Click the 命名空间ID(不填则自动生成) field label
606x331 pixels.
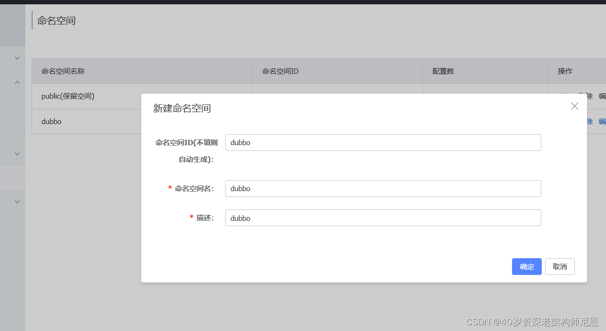pyautogui.click(x=186, y=150)
